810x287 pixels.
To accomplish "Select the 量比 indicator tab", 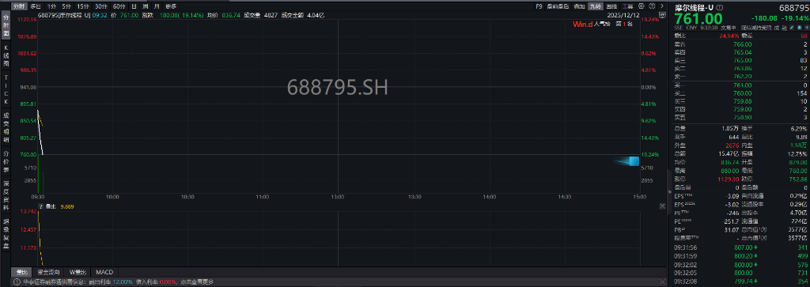I will (21, 272).
